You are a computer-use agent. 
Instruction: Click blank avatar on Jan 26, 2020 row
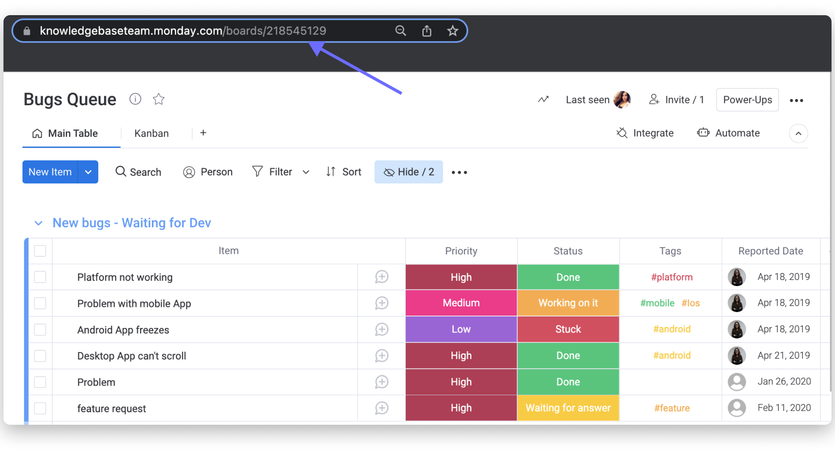(x=737, y=382)
